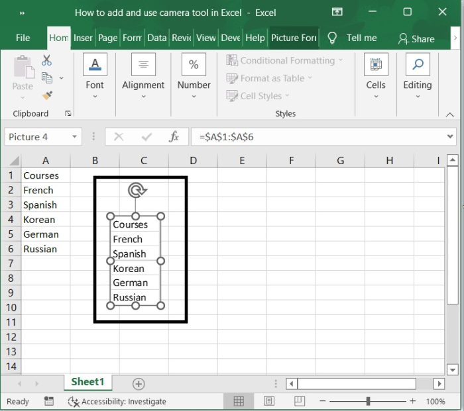Click the Insert Function fx icon
Screen dimensions: 464x411
click(x=174, y=137)
